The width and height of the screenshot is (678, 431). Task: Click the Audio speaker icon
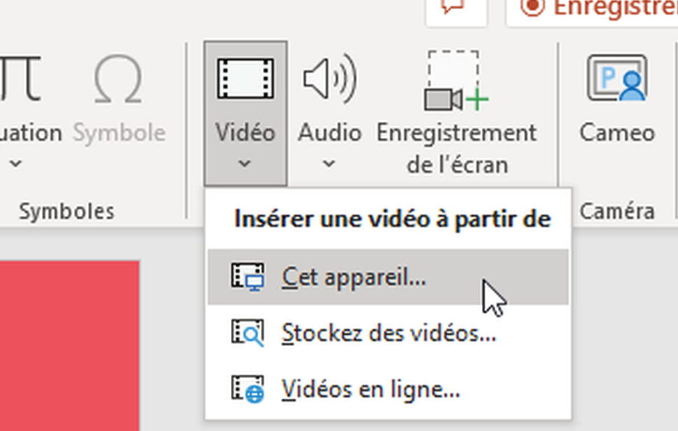coord(329,79)
